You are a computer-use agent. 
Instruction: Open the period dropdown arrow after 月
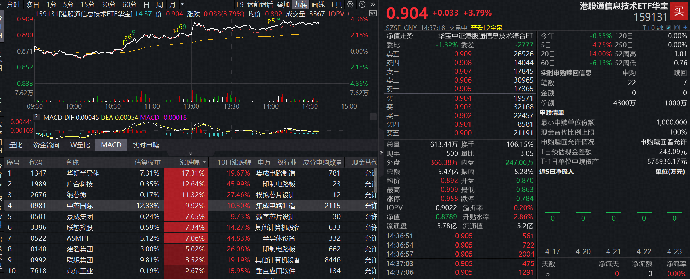coord(182,5)
